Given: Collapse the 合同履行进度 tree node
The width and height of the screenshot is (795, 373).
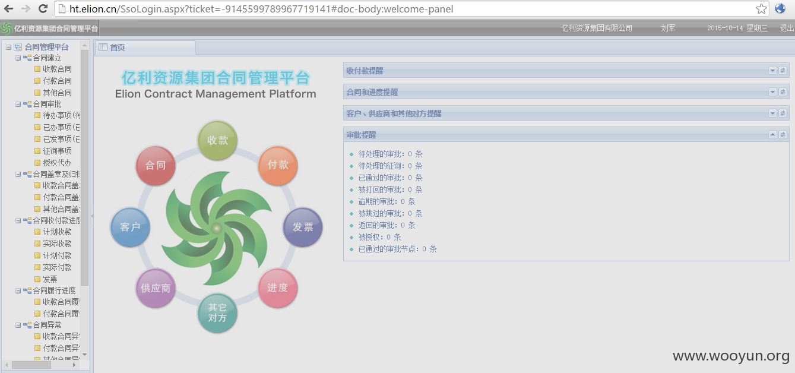Looking at the screenshot, I should coord(18,290).
